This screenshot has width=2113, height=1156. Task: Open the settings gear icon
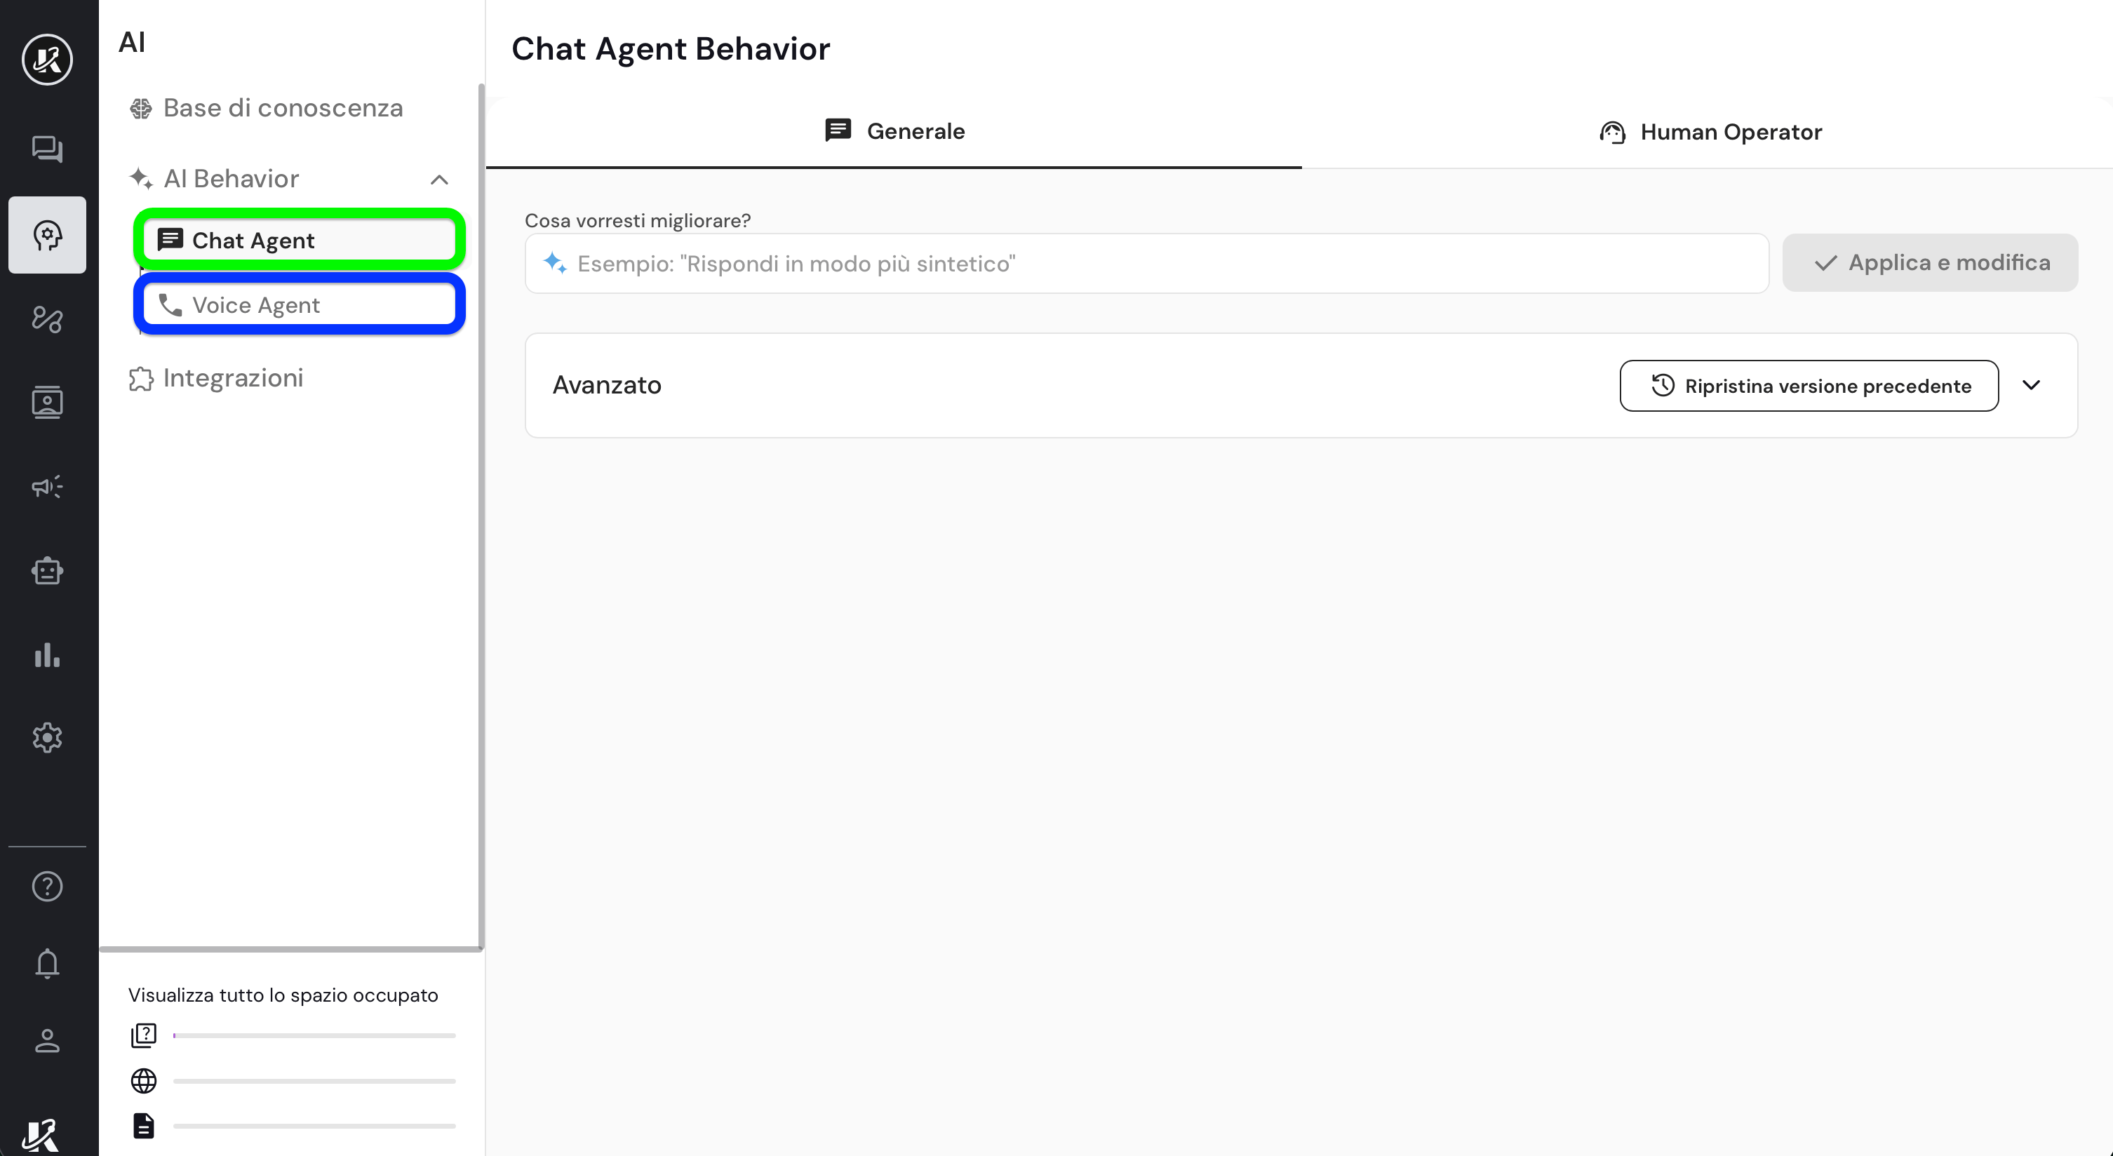point(47,737)
